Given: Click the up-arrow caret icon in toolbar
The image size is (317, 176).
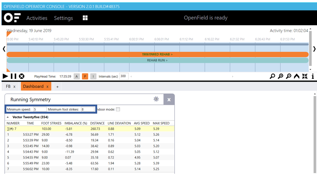Looking at the screenshot, I should 297,76.
